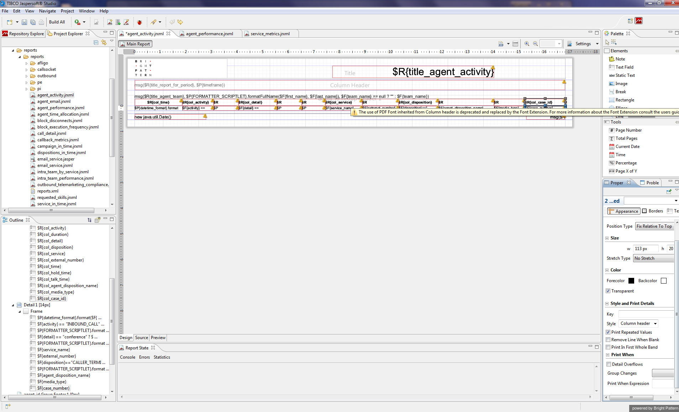Open the Style Column header dropdown
The height and width of the screenshot is (412, 679).
click(x=638, y=323)
